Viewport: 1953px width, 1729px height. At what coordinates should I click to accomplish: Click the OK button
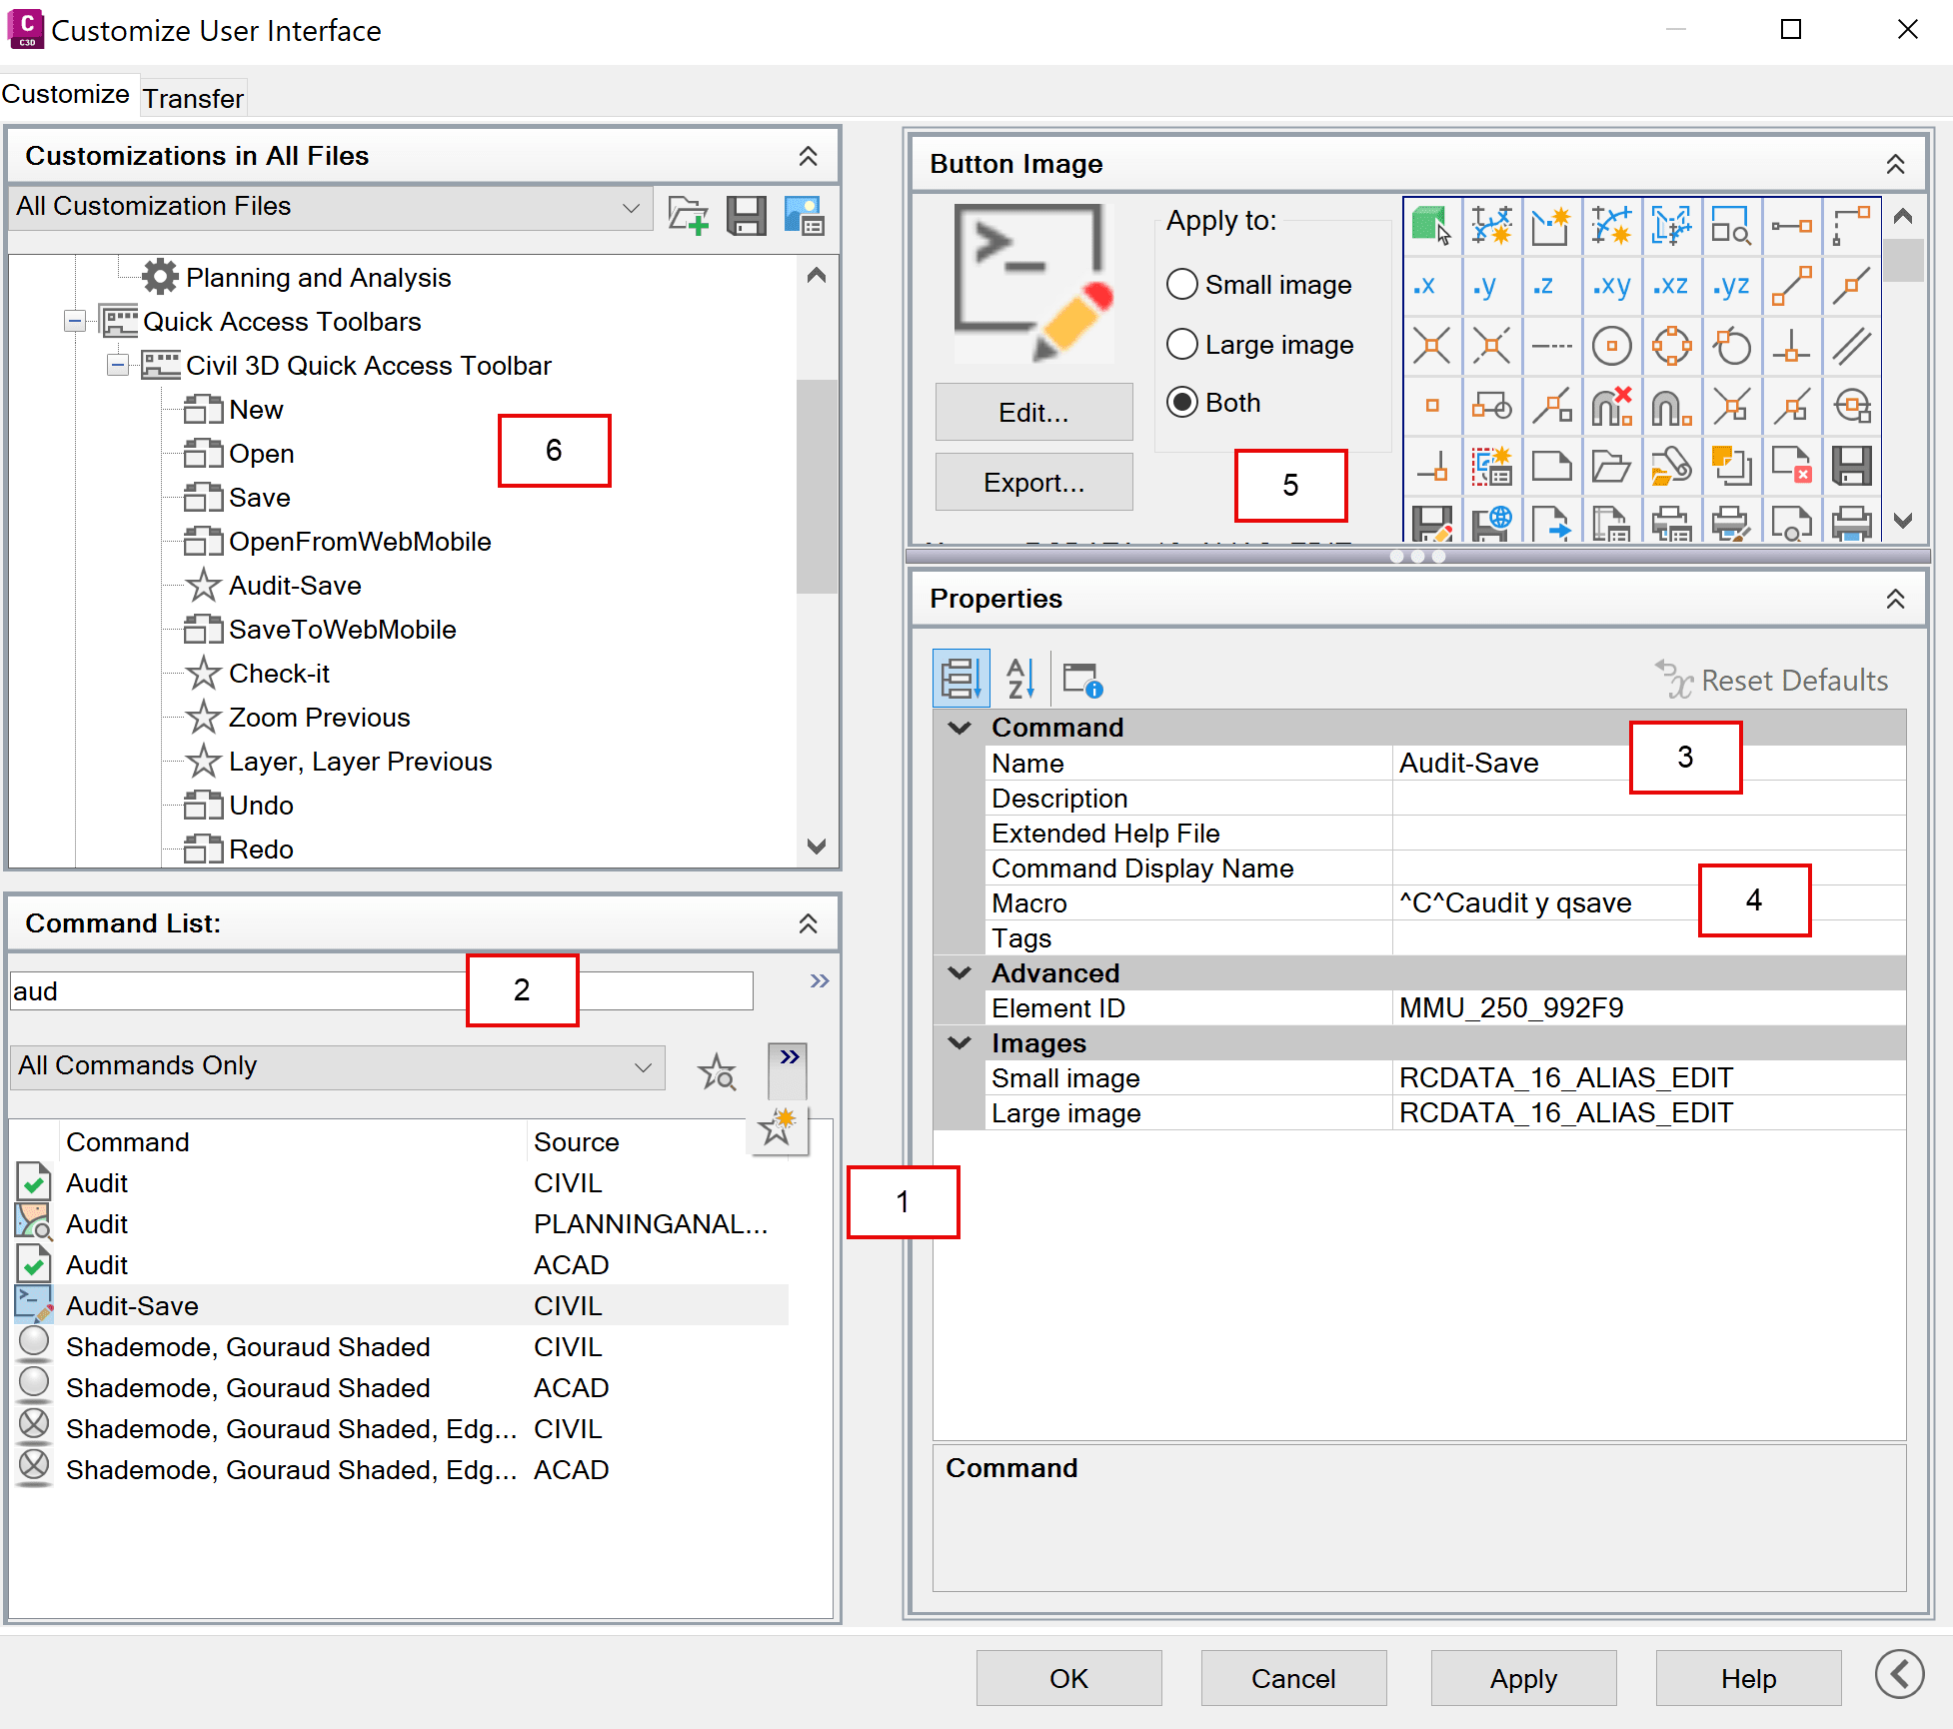(1068, 1678)
